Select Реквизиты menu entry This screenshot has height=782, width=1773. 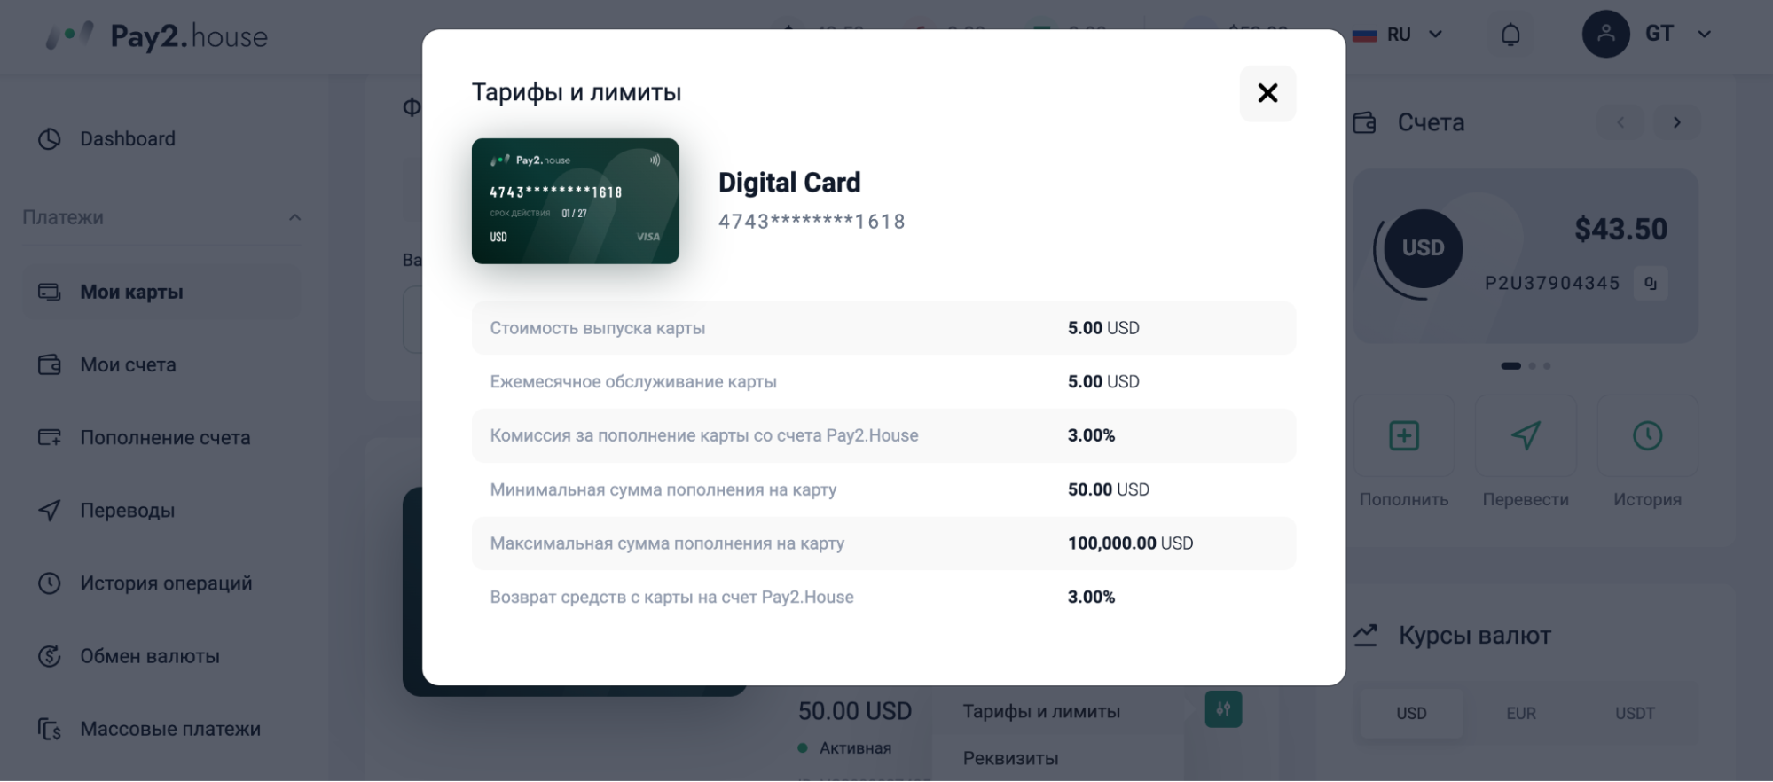click(1011, 758)
